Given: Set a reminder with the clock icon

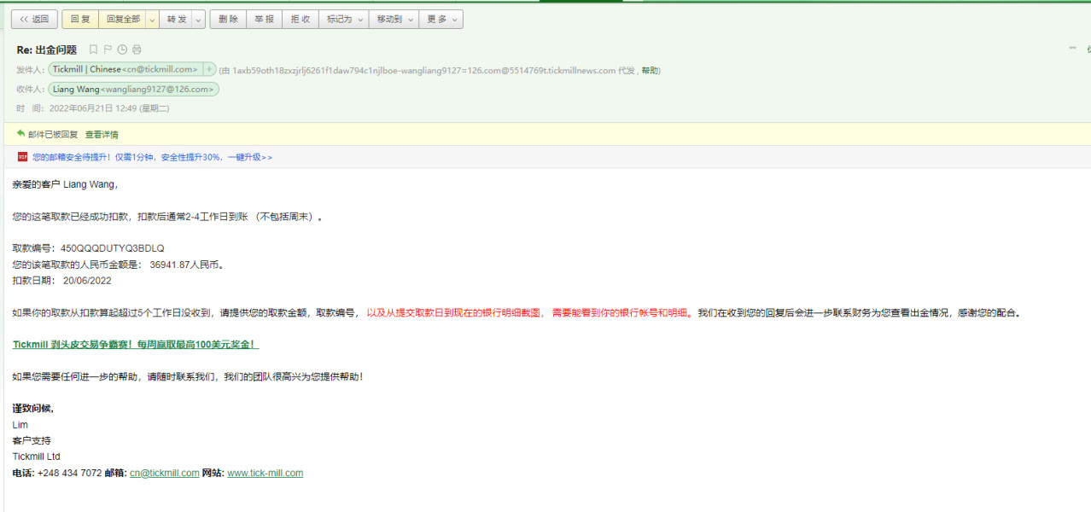Looking at the screenshot, I should click(122, 49).
